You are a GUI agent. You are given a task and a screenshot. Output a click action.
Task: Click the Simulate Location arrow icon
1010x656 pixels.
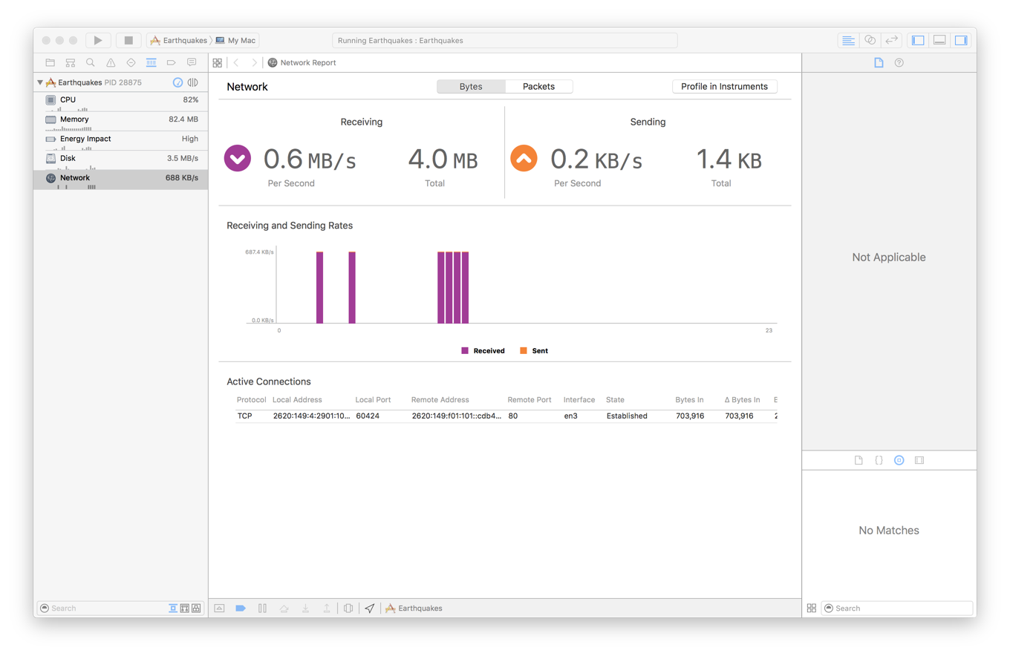[x=370, y=608]
